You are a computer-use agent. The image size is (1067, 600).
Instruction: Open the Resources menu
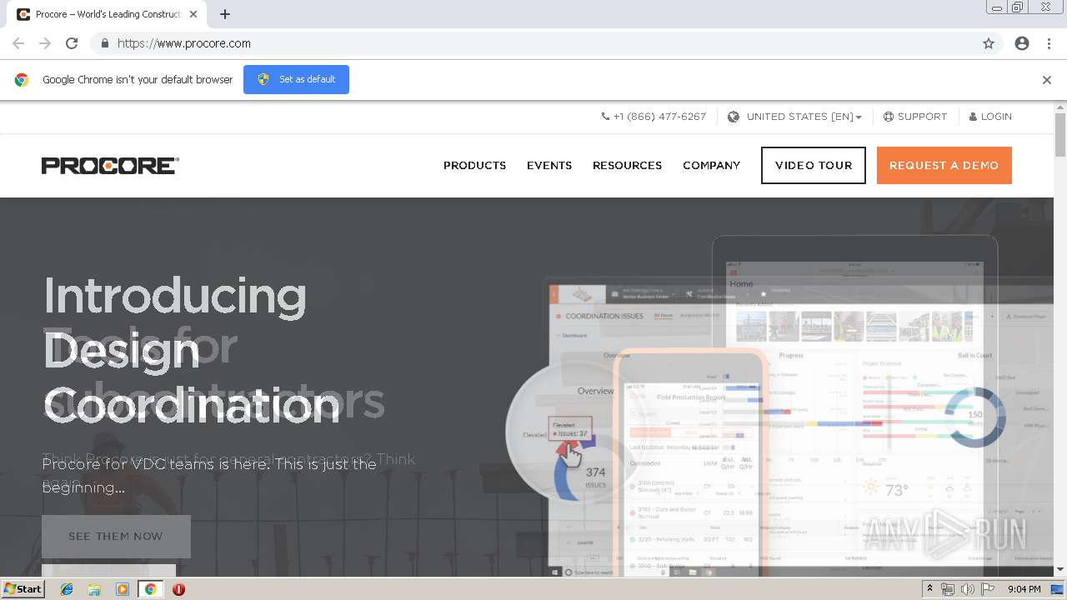click(x=627, y=165)
